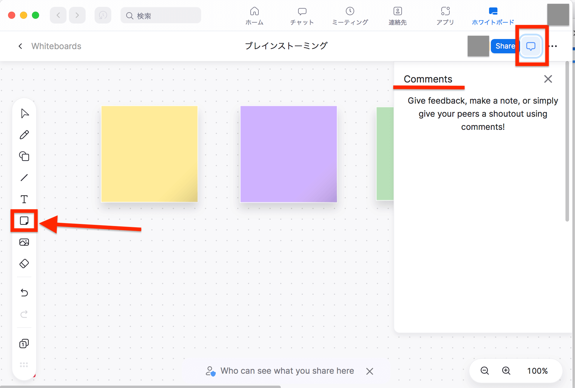The height and width of the screenshot is (388, 575).
Task: Open the Comments panel icon next to Share
Action: point(531,46)
